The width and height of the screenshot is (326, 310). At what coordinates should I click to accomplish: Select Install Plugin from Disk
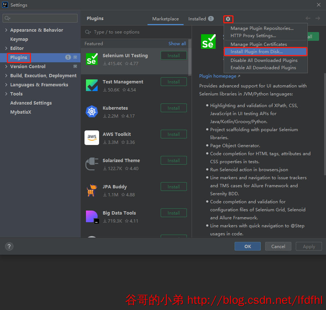coord(266,52)
